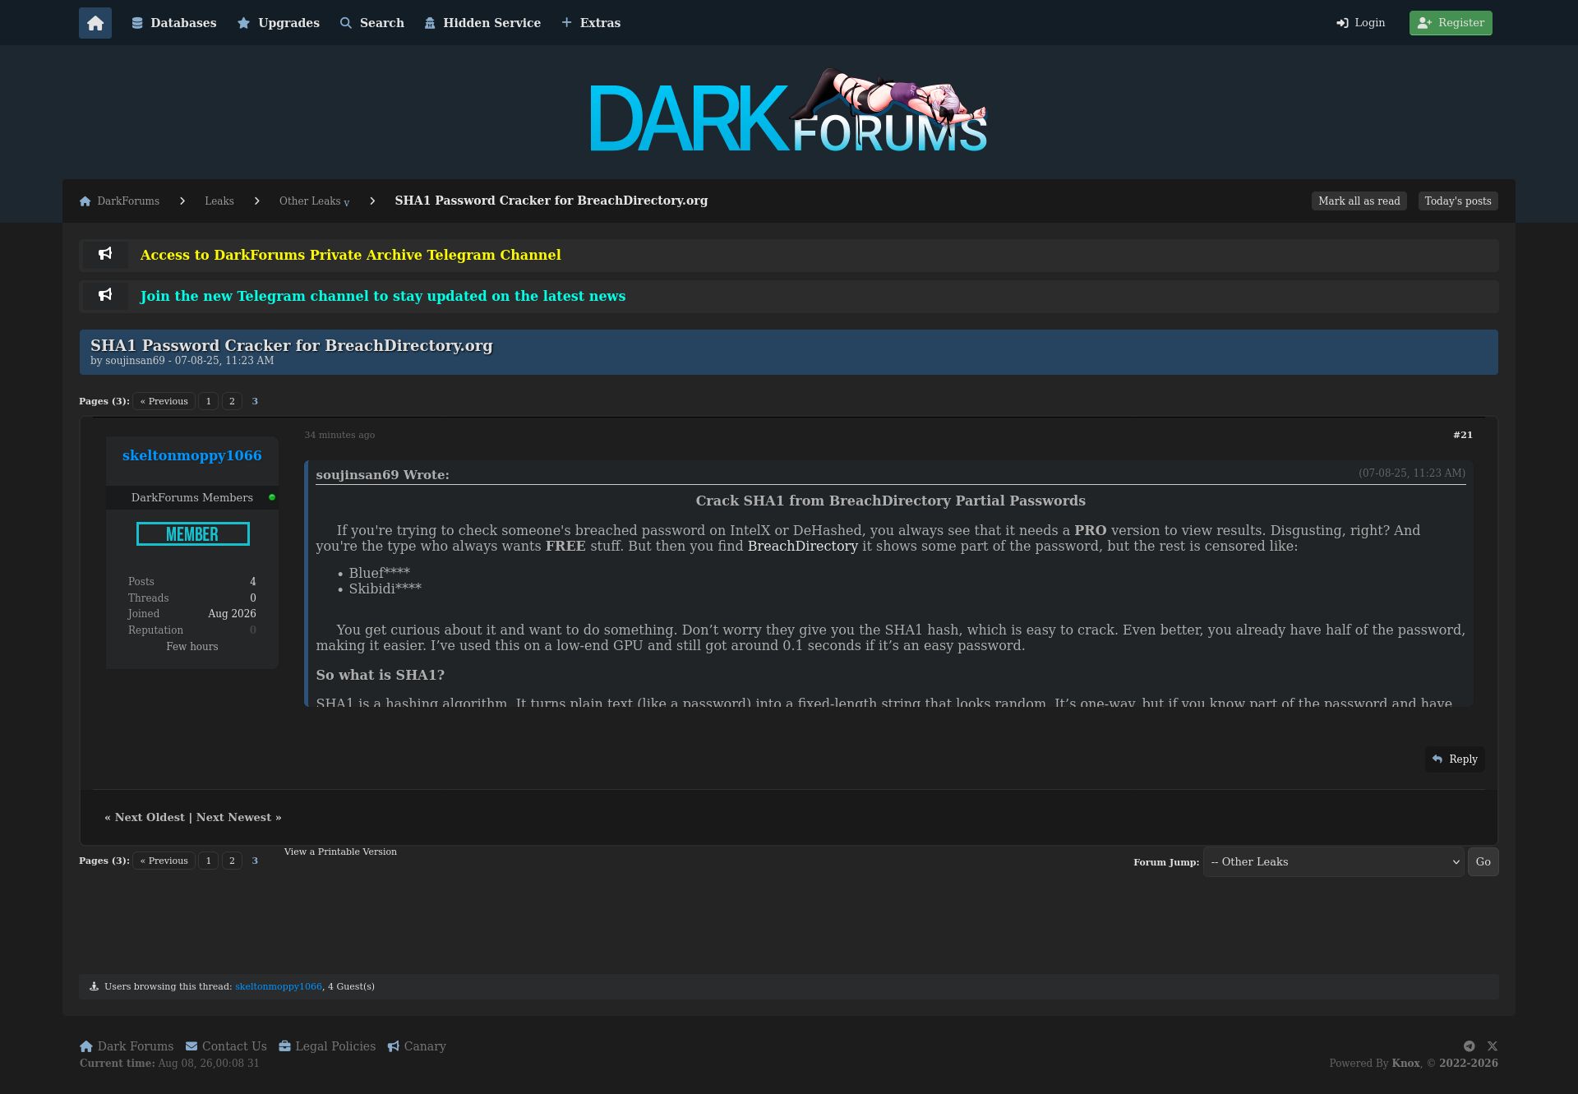Viewport: 1578px width, 1094px height.
Task: Open the new Telegram channel news link
Action: [x=383, y=297]
